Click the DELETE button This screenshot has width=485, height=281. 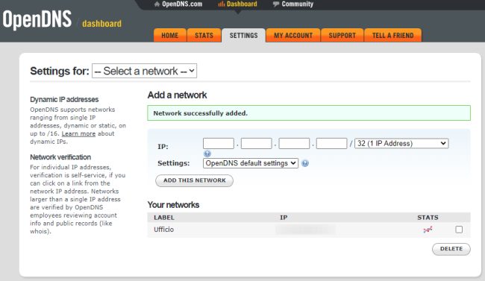[x=451, y=249]
